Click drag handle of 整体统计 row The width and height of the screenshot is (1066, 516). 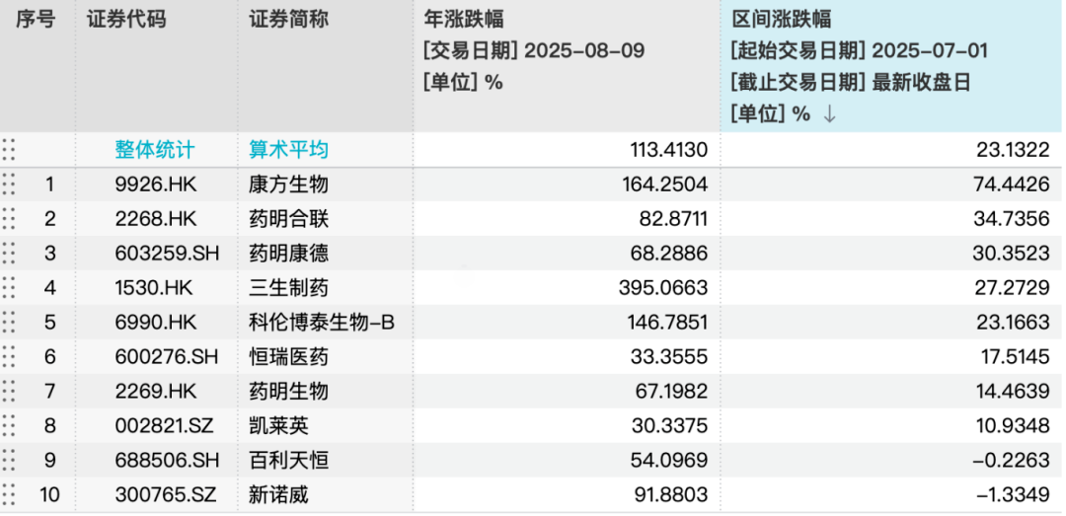coord(9,150)
